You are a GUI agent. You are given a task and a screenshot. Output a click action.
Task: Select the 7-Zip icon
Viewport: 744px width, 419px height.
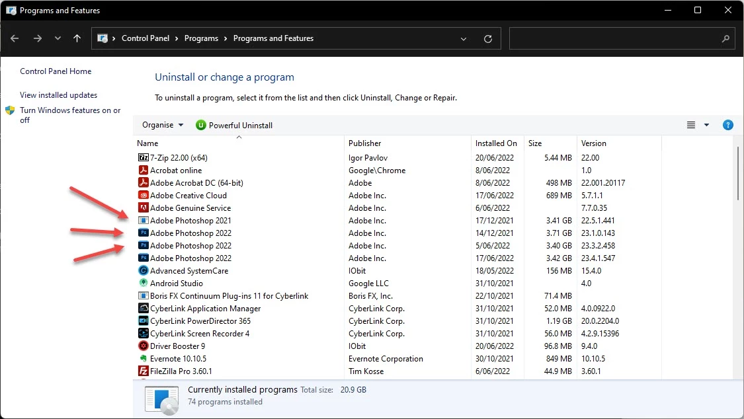(143, 157)
